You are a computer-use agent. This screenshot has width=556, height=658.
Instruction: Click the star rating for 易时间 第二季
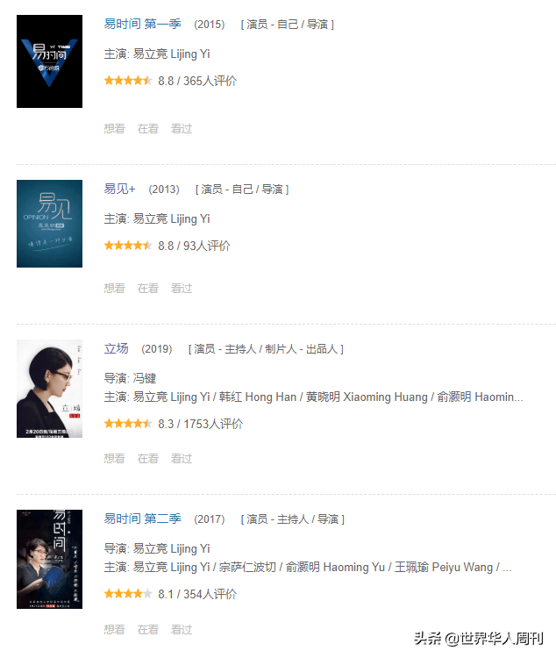point(128,593)
